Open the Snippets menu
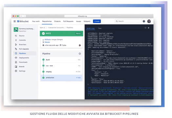The height and width of the screenshot is (118, 172). (x=87, y=21)
